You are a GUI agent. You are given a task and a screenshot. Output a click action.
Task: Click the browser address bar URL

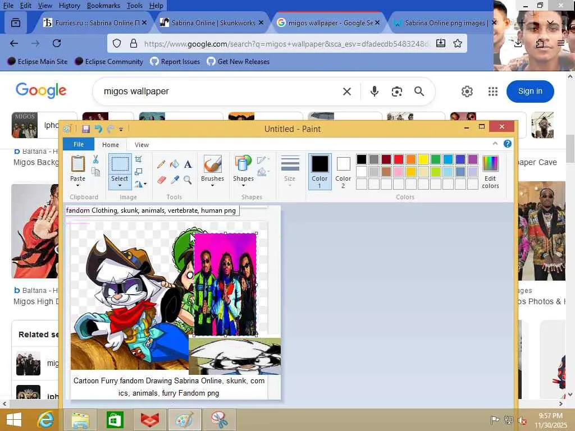(x=286, y=44)
